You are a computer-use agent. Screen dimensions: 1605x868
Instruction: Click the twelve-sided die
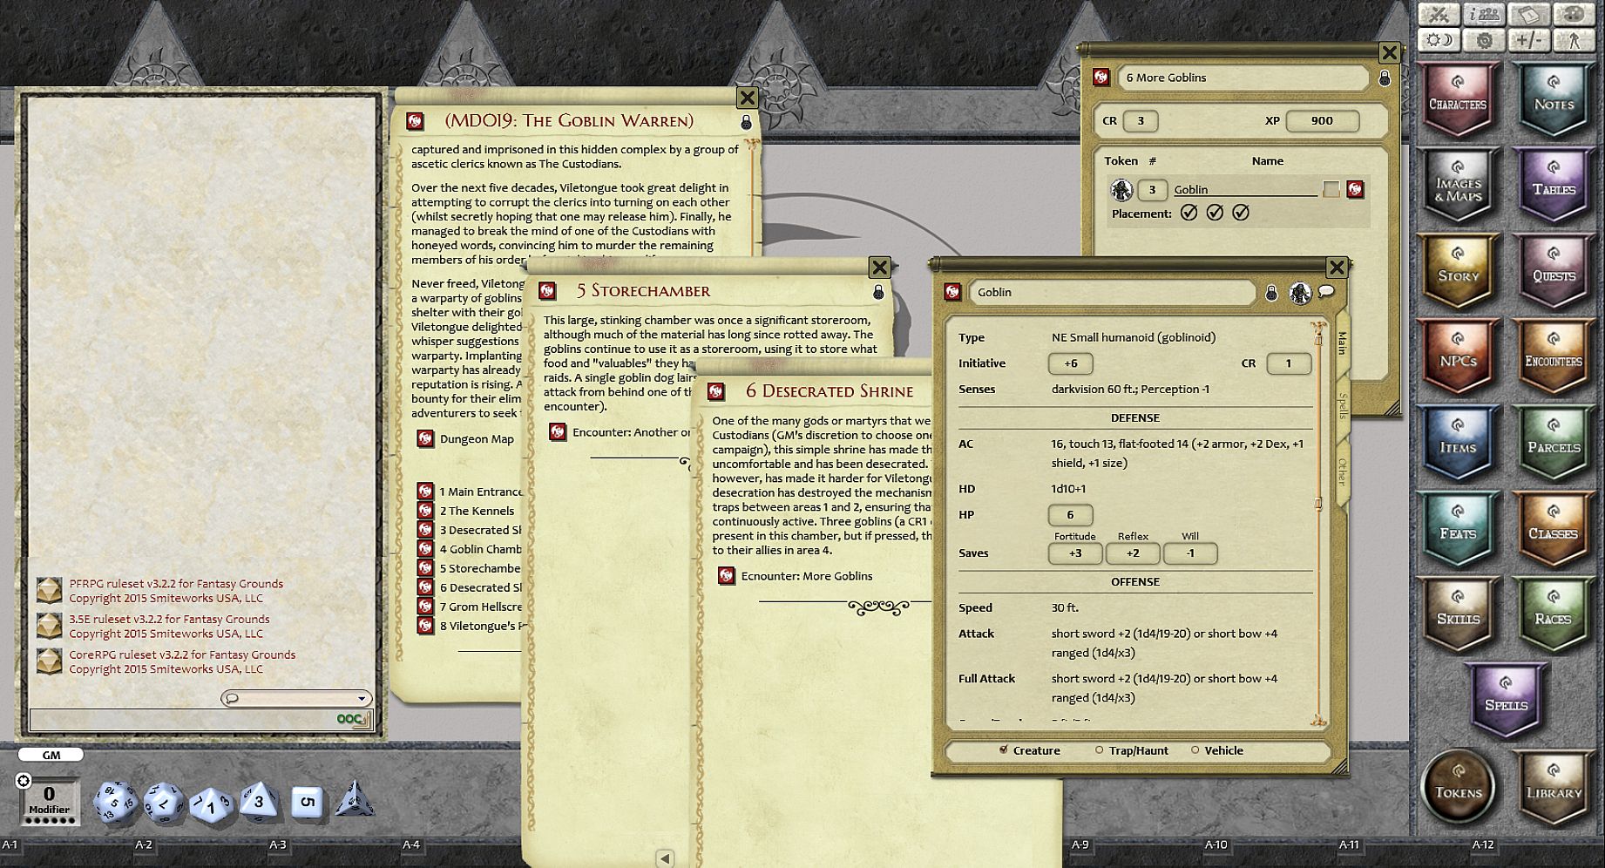164,802
